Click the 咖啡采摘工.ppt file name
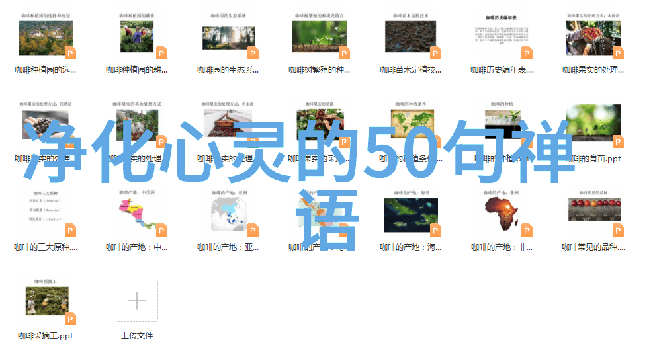The width and height of the screenshot is (655, 355). pos(46,336)
